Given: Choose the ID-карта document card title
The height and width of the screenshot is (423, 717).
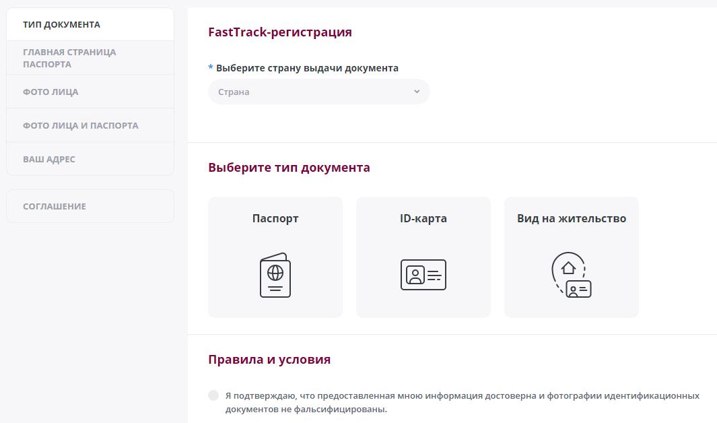Looking at the screenshot, I should coord(423,219).
